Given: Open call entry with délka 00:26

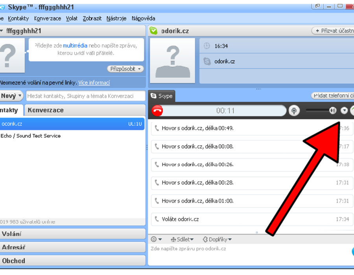Looking at the screenshot, I should (252, 165).
